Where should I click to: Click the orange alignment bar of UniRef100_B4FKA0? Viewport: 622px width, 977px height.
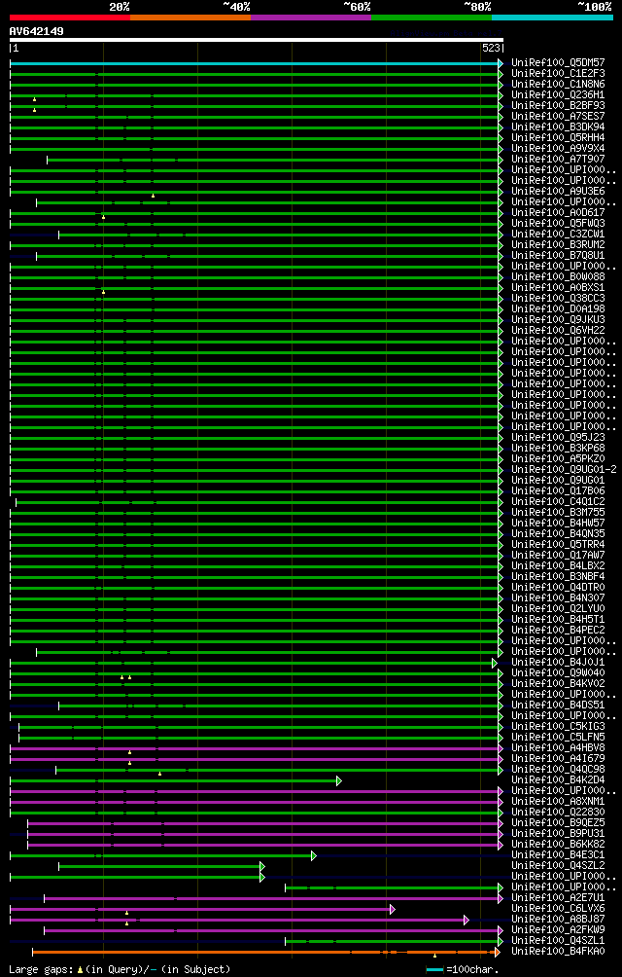[x=263, y=952]
